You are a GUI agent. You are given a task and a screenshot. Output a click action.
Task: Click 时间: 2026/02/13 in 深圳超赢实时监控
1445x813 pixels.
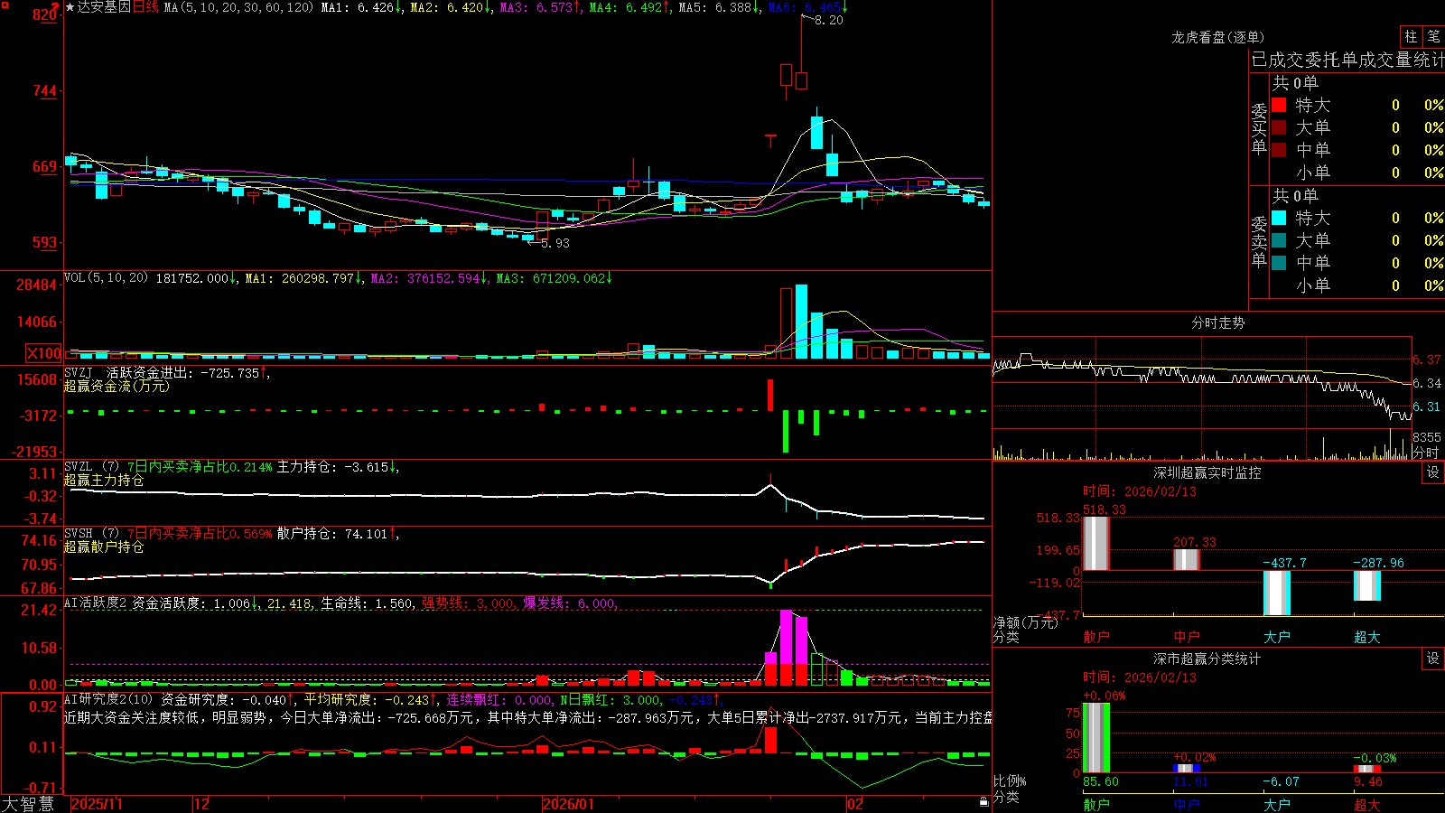(1139, 491)
